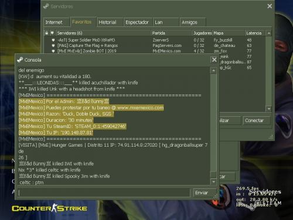Click the Enviar button in console
Viewport: 293px width, 220px height.
click(205, 193)
